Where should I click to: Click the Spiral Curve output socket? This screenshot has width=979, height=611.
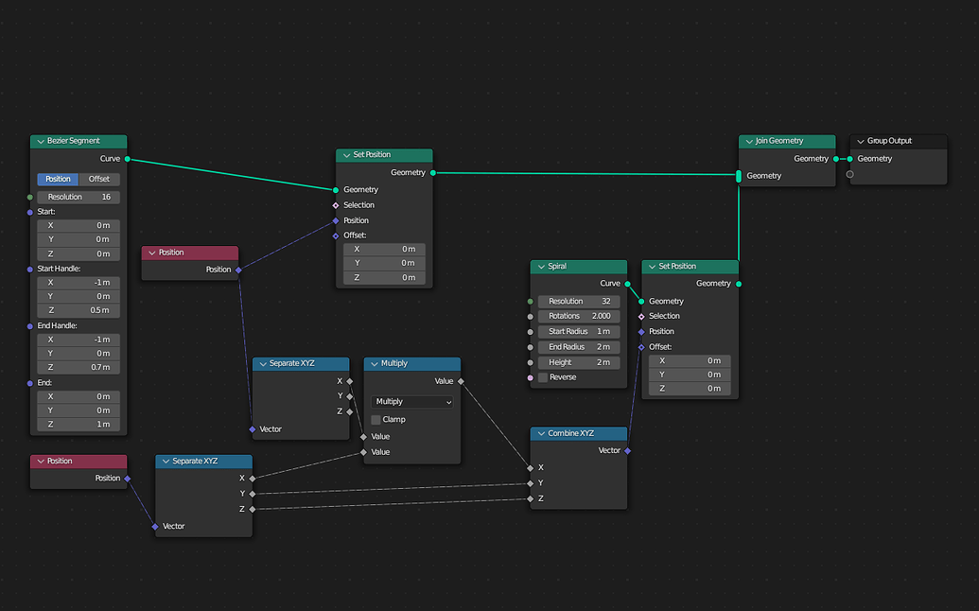click(x=627, y=284)
